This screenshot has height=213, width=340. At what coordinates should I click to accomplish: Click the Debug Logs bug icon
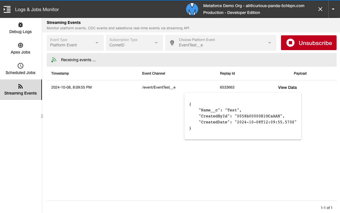click(21, 25)
